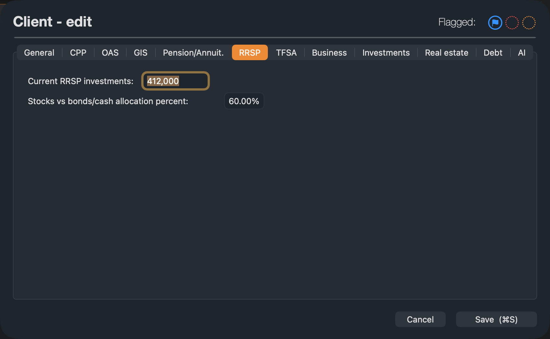The image size is (550, 339).
Task: Show the Investments tab
Action: pyautogui.click(x=386, y=52)
